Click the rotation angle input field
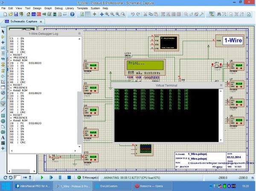This screenshot has height=191, width=256. coord(17,177)
